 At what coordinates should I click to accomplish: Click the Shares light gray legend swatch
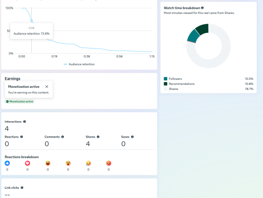166,89
